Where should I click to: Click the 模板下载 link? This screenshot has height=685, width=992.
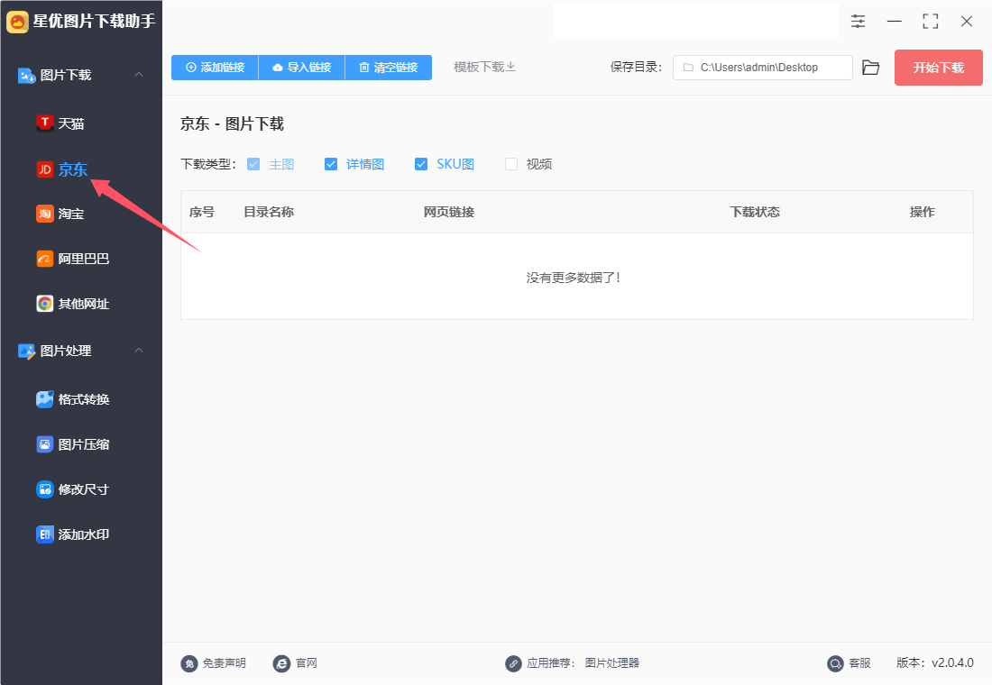[484, 67]
